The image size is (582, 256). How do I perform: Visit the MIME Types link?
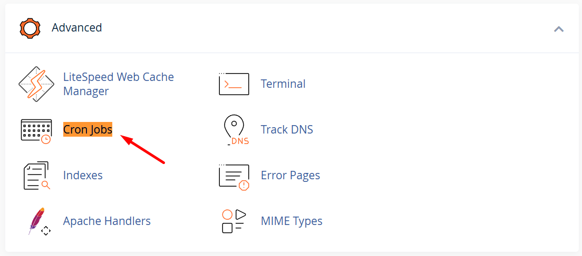pos(292,221)
